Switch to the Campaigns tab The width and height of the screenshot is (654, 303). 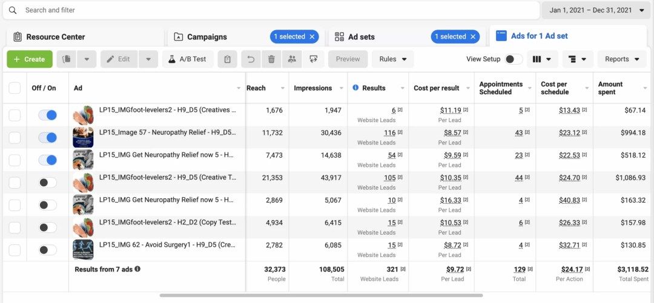(246, 37)
